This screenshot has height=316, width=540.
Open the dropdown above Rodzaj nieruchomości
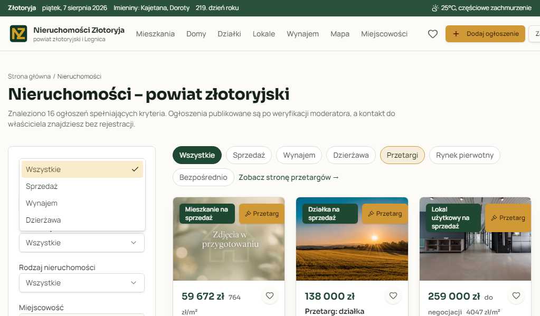click(x=82, y=243)
